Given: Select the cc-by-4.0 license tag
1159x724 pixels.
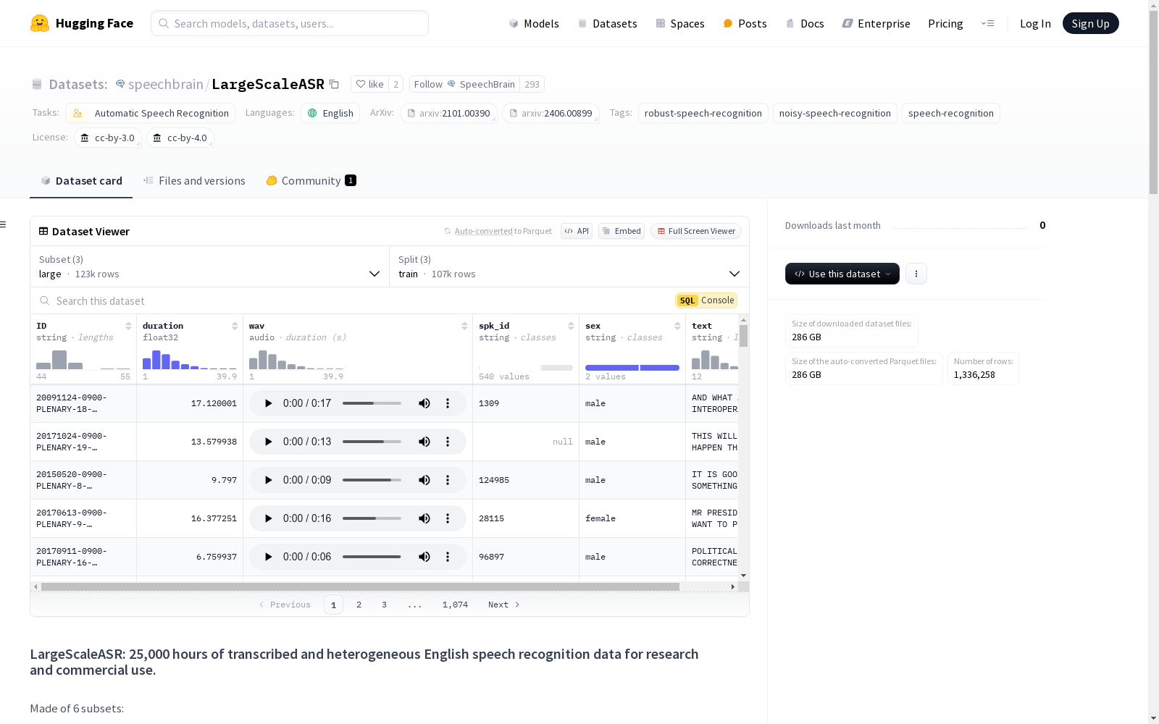Looking at the screenshot, I should click(x=180, y=138).
